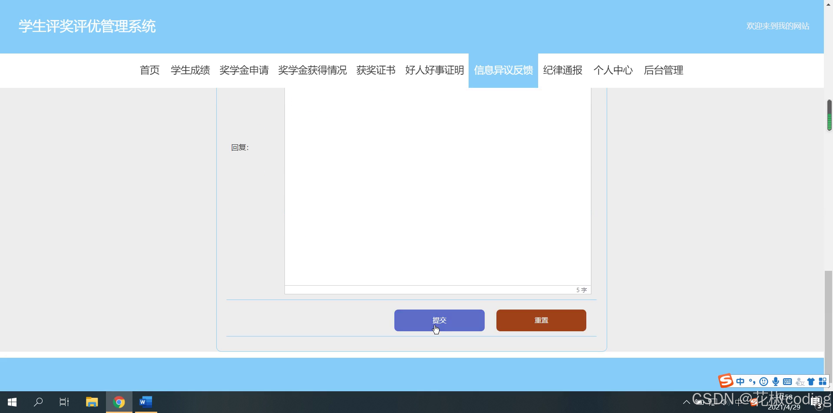Screen dimensions: 833x413
Task: Open Word from the taskbar
Action: pyautogui.click(x=145, y=402)
